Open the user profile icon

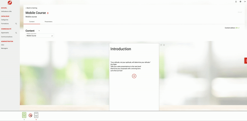[236, 2]
